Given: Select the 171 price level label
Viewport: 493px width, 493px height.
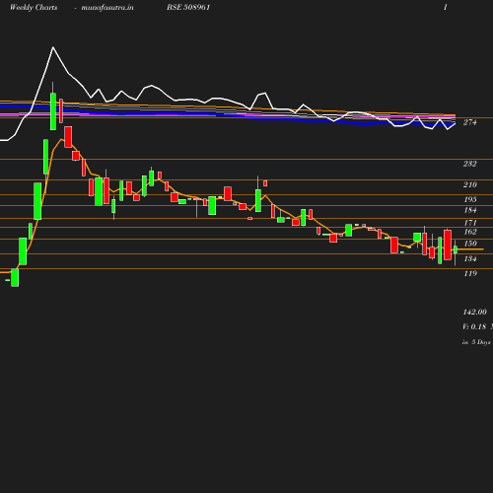Looking at the screenshot, I should (x=470, y=223).
